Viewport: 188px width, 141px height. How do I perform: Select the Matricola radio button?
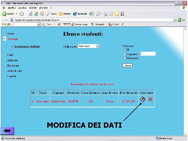[125, 58]
